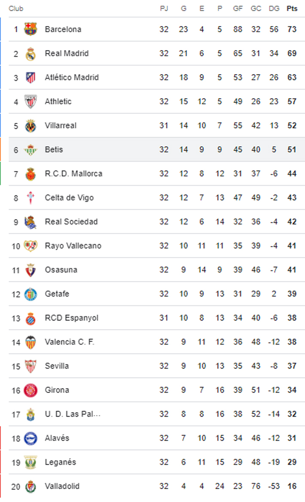
Task: Click the Club column header label
Action: (16, 9)
